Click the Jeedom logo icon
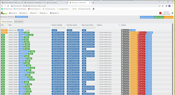The width and height of the screenshot is (175, 95). pos(4,13)
